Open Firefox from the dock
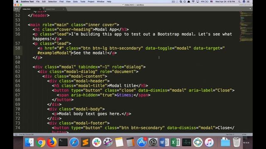This screenshot has width=266, height=149. [52, 142]
